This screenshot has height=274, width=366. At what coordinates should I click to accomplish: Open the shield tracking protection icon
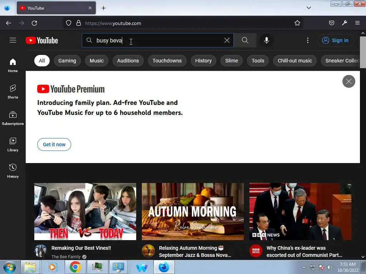click(68, 23)
